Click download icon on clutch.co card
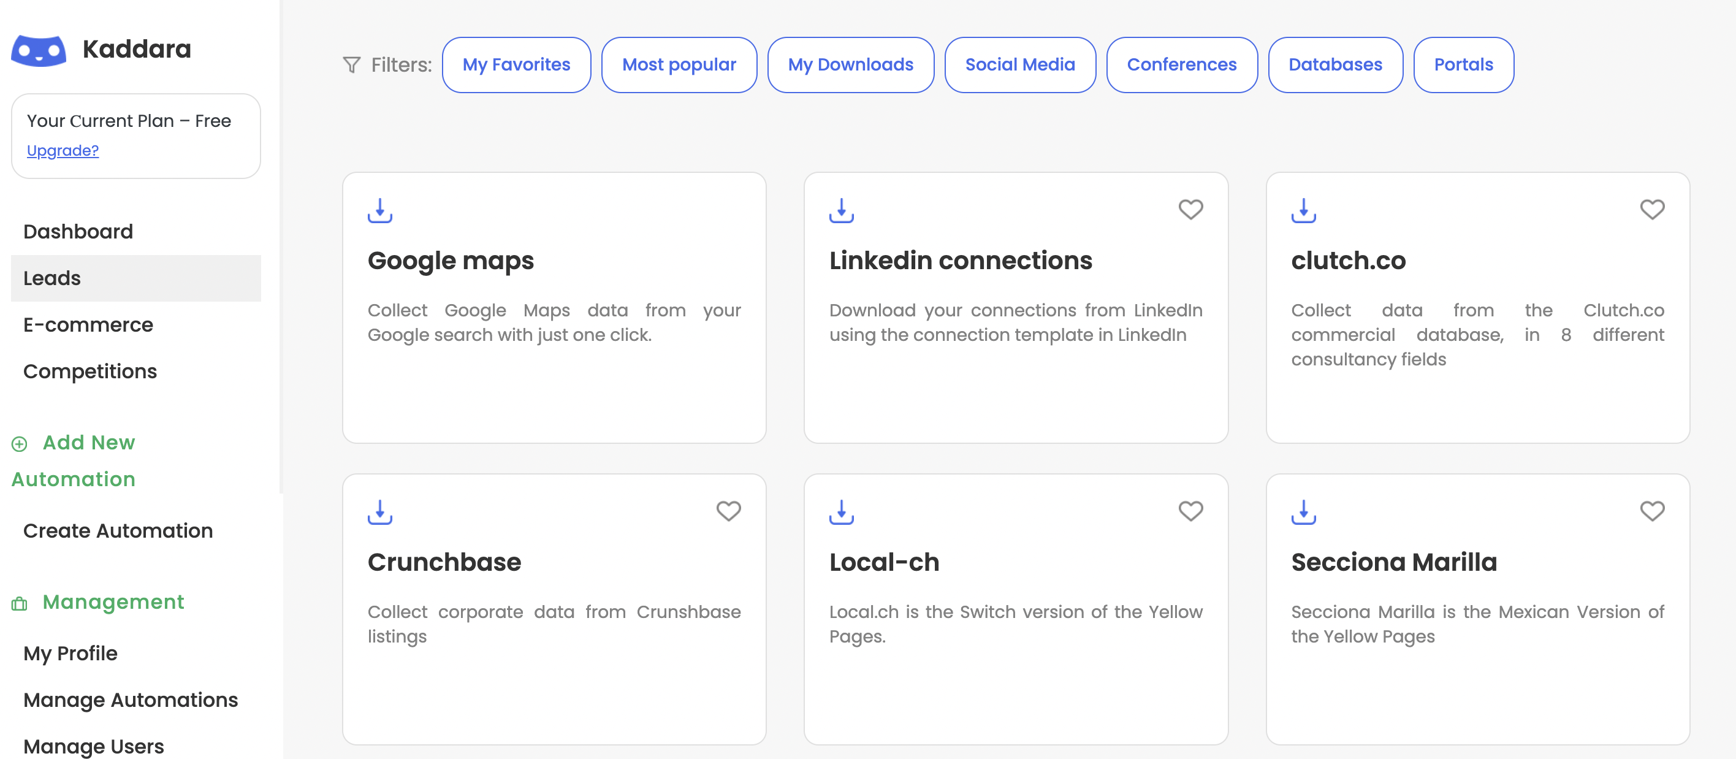1736x759 pixels. [x=1303, y=210]
